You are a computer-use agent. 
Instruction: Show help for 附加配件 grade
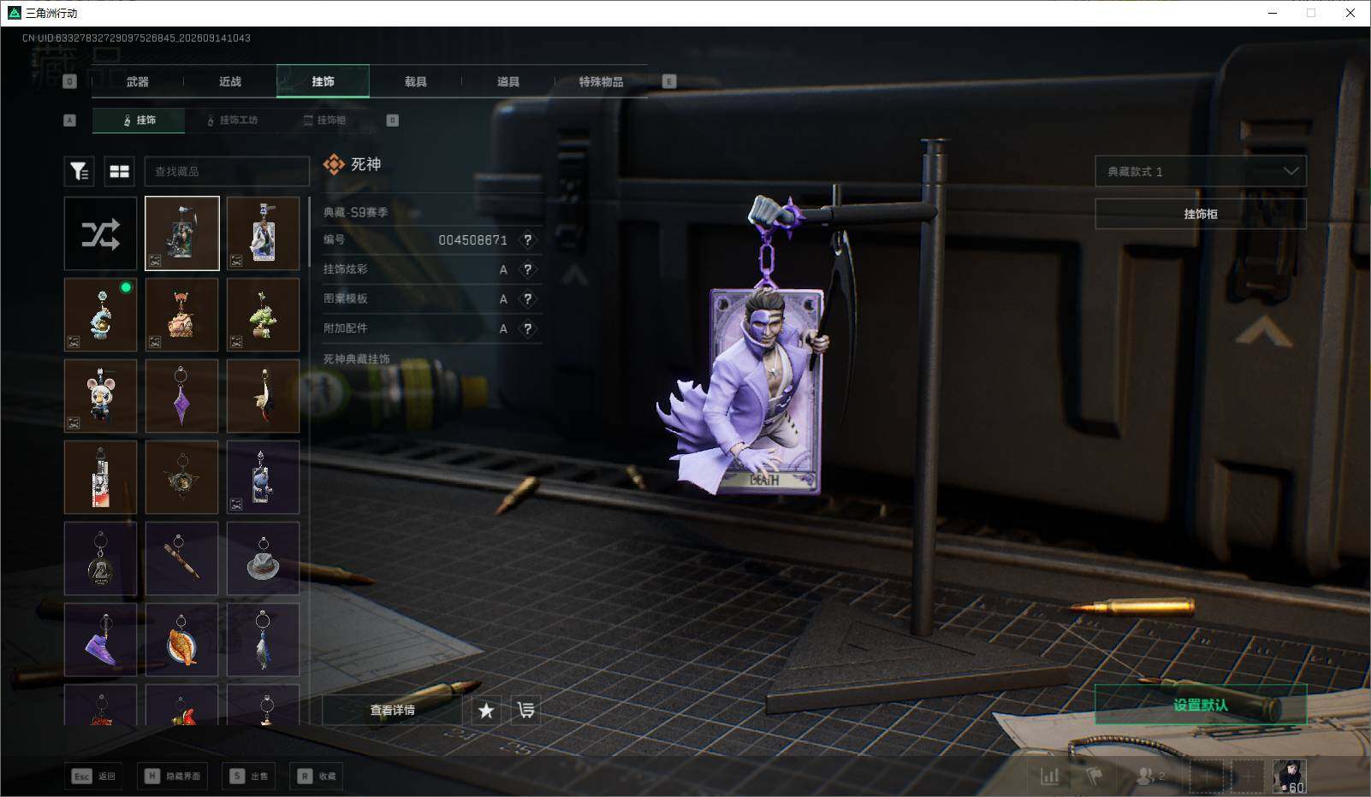pos(528,328)
